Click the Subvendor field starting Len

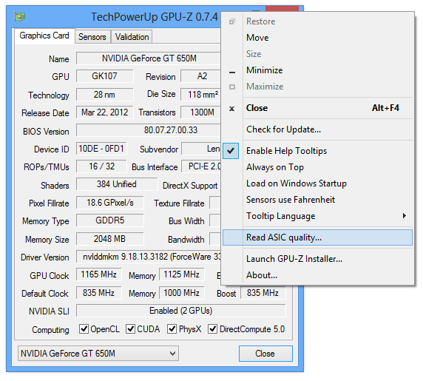click(201, 149)
